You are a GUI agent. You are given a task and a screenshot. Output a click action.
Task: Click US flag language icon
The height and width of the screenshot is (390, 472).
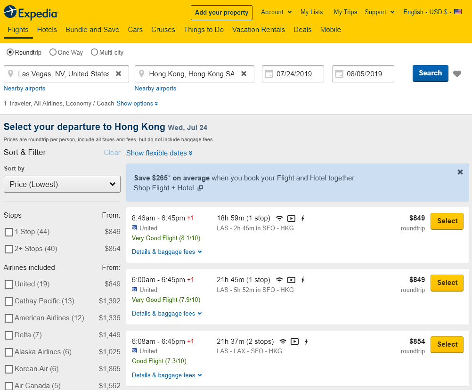pyautogui.click(x=458, y=12)
